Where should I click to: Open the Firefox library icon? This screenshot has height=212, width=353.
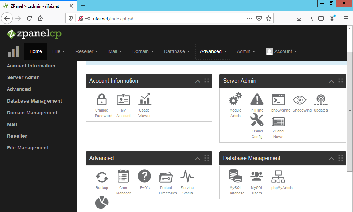pos(310,18)
